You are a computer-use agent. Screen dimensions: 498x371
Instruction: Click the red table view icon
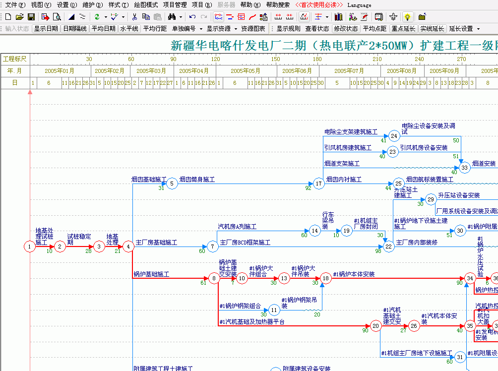[242, 17]
